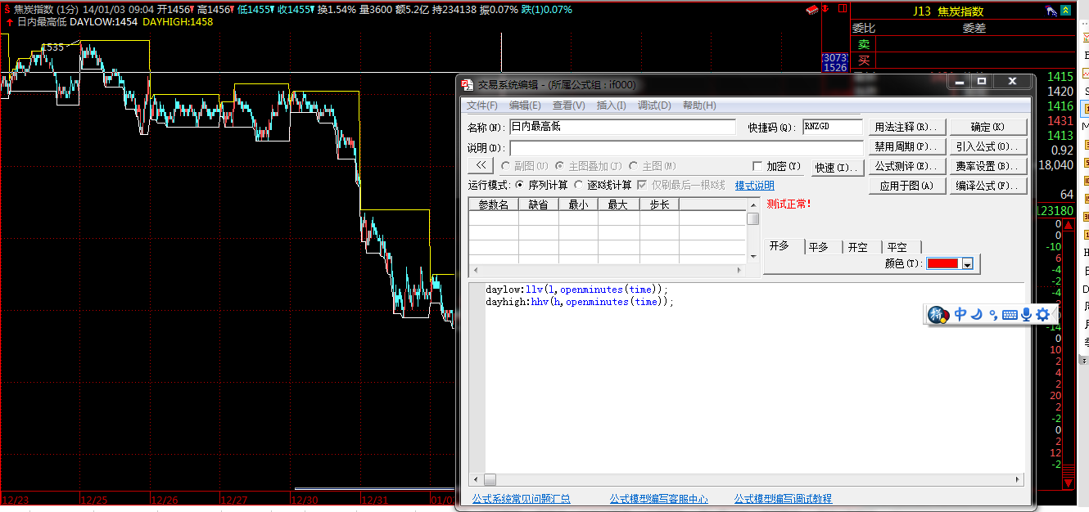The height and width of the screenshot is (512, 1089).
Task: Click the red S icon before 焦炭指数
Action: coord(7,9)
